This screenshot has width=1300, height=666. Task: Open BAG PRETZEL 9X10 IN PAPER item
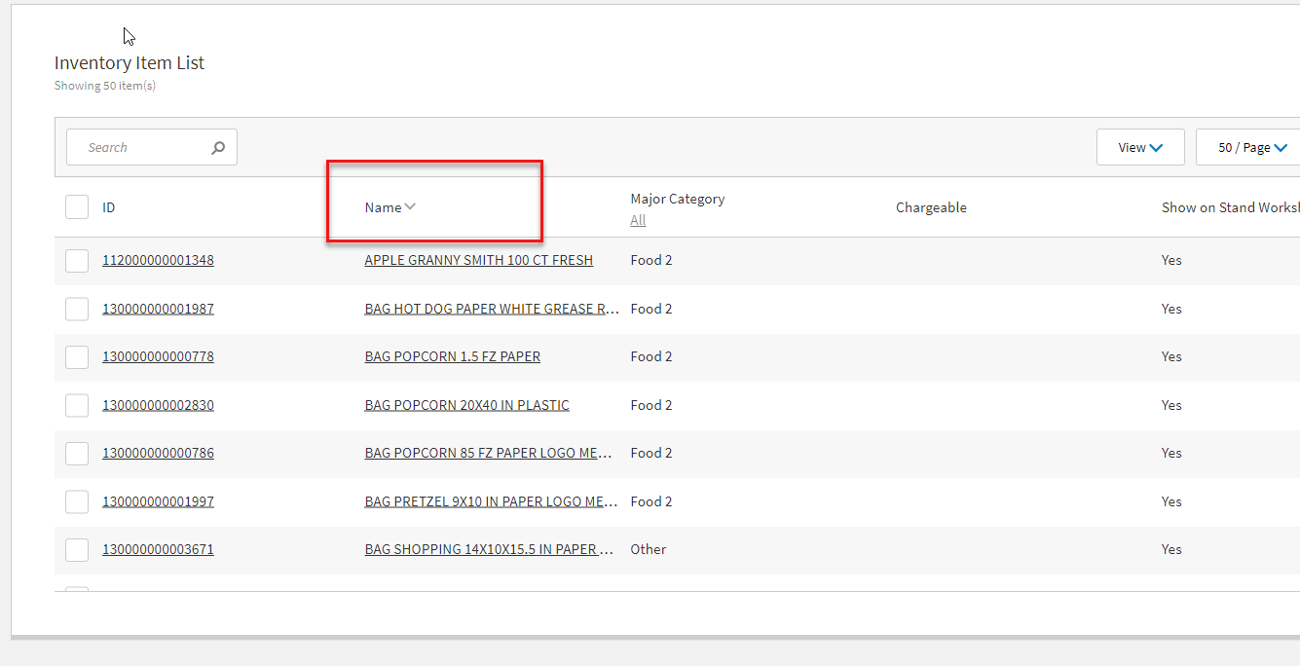pos(490,501)
